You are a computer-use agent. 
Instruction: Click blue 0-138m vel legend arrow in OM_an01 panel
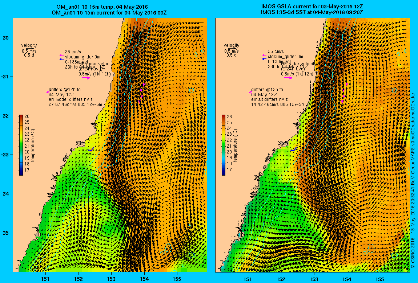(x=62, y=59)
